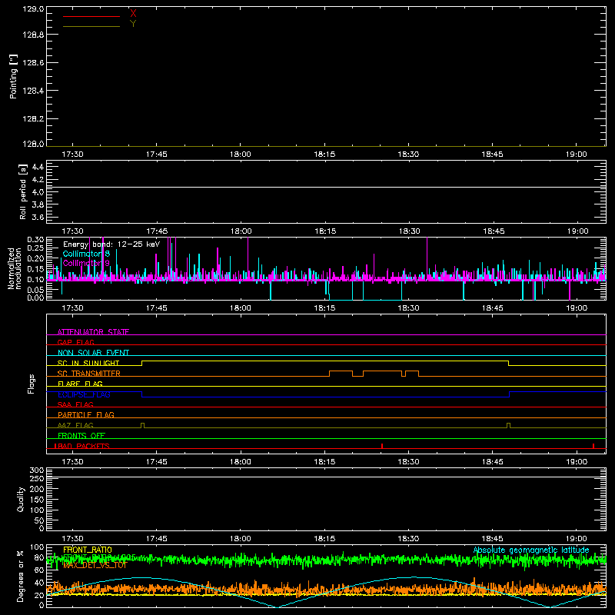This screenshot has width=615, height=615.
Task: Click 18:45 time label below Flags plot
Action: 492,462
